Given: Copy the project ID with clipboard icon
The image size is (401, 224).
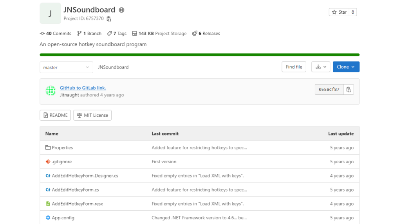Looking at the screenshot, I should click(x=109, y=19).
